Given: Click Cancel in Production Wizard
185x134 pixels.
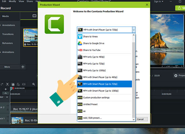Looking at the screenshot, I should pos(140,119).
